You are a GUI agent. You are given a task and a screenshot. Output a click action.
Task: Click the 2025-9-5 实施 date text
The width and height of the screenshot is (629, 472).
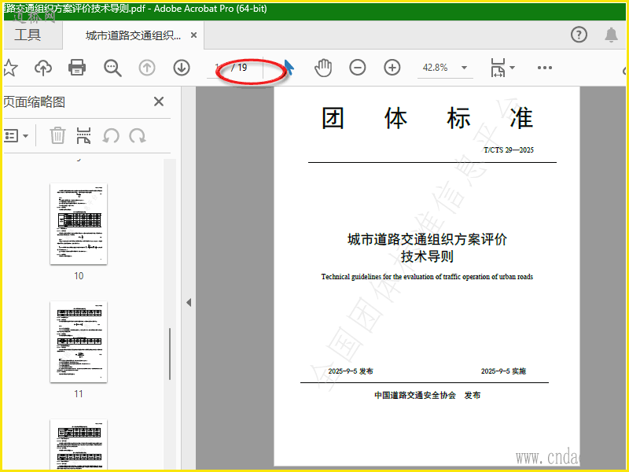click(503, 371)
